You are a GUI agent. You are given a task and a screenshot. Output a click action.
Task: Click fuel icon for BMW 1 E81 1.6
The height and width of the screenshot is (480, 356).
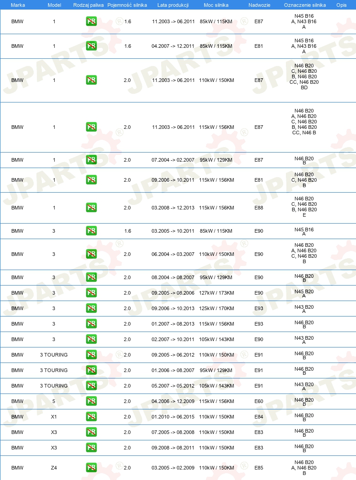click(x=91, y=46)
